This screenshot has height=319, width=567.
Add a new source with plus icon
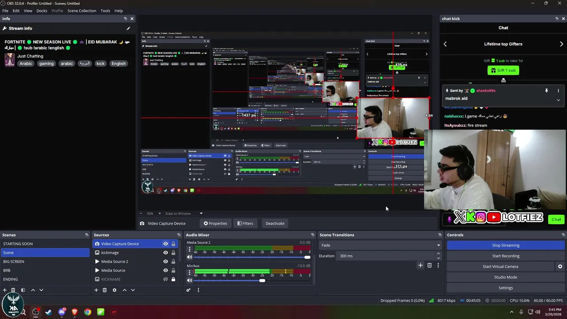pos(96,290)
